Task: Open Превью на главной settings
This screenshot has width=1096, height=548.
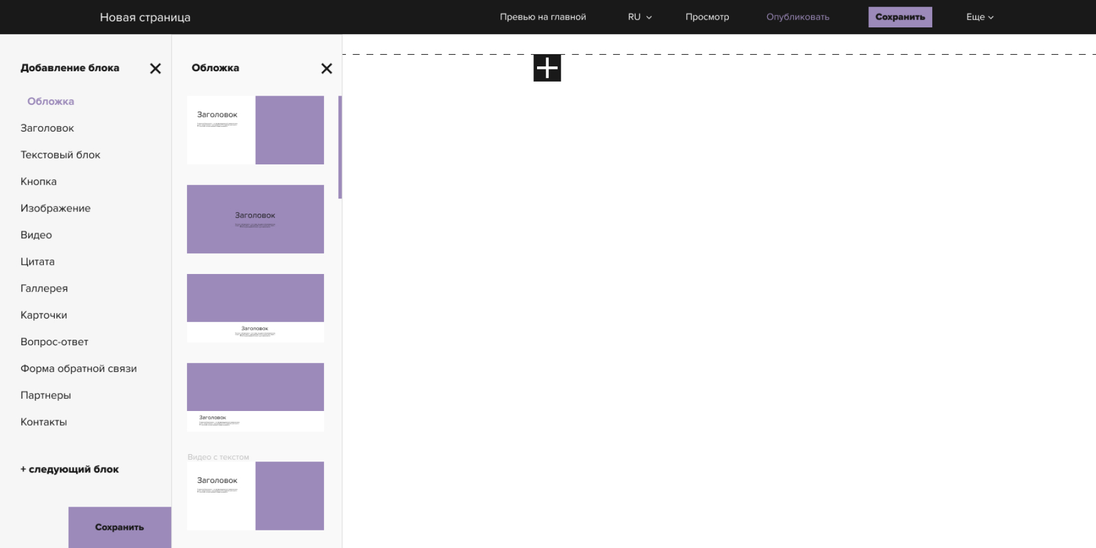Action: (543, 17)
